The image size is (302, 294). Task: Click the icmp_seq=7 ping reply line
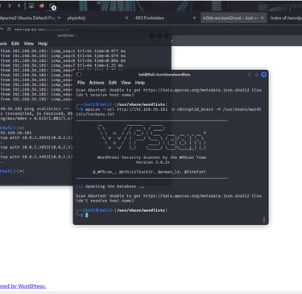(x=62, y=65)
